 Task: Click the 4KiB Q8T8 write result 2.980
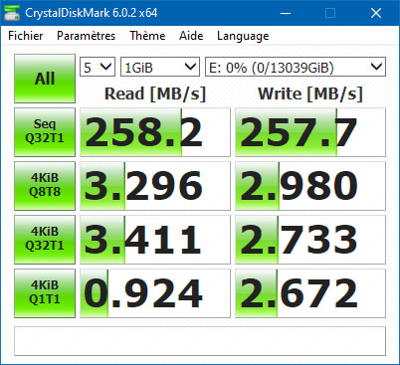pyautogui.click(x=310, y=186)
